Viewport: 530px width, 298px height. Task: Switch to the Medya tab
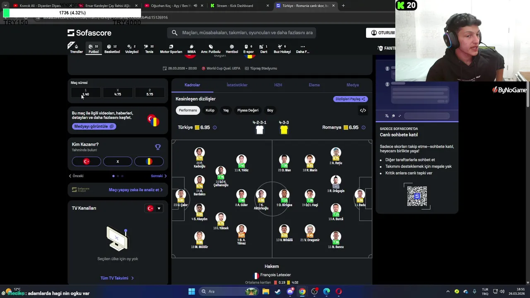352,85
